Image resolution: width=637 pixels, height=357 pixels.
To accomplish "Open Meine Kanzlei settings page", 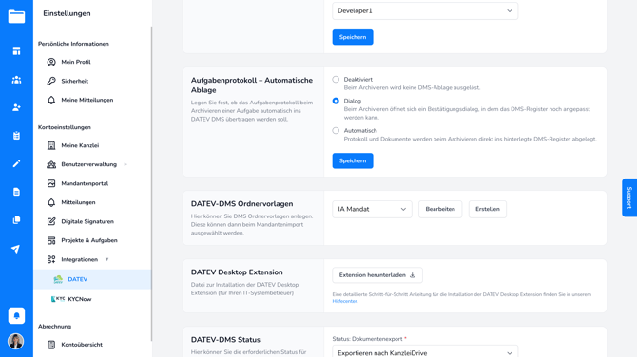I will click(x=80, y=145).
